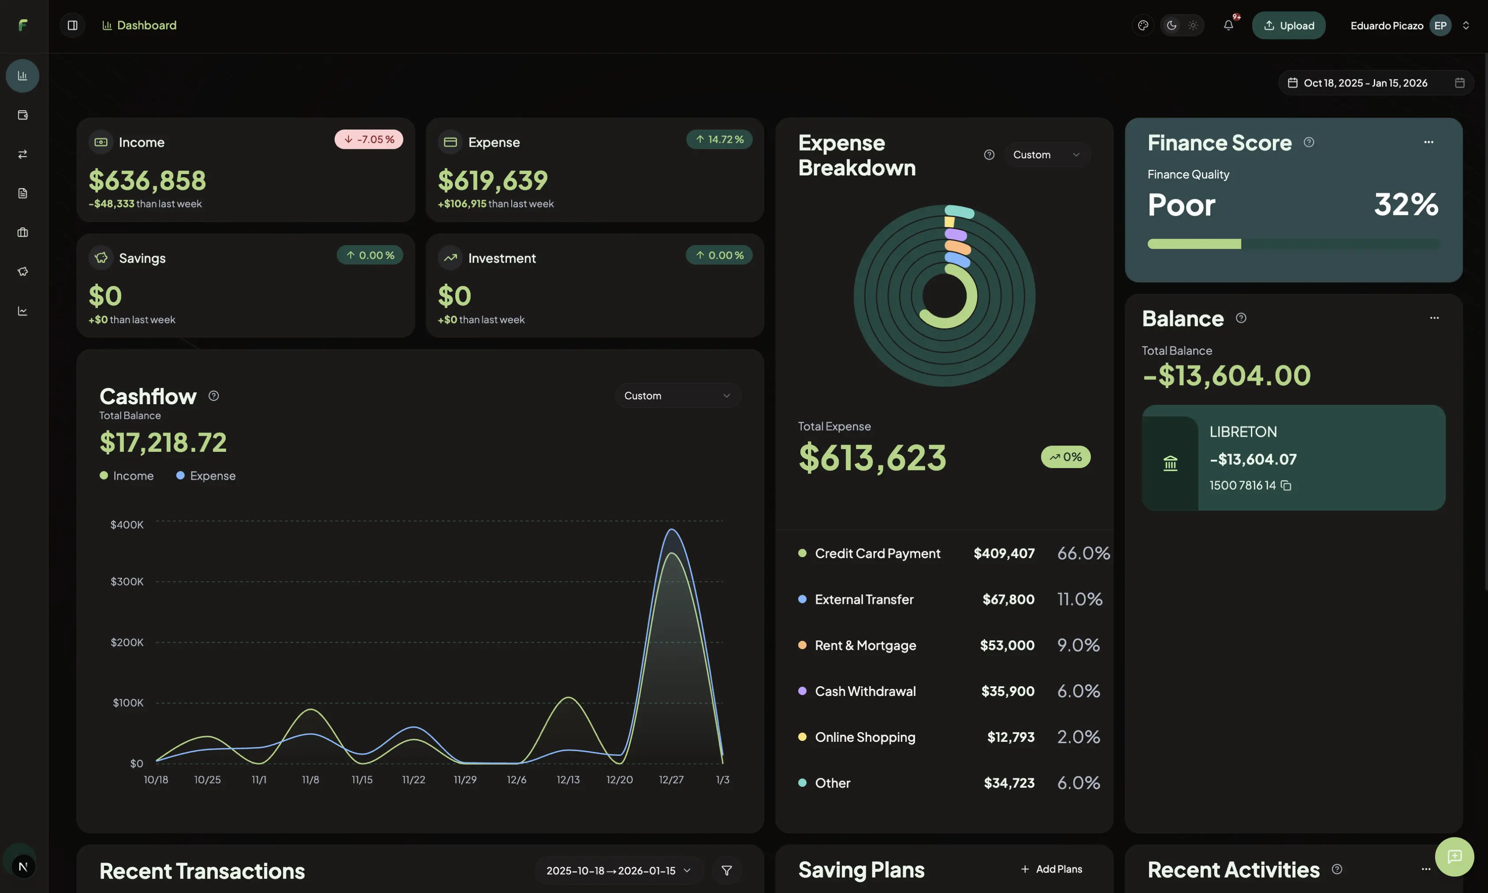Screen dimensions: 1488x893
Task: Toggle the sidebar panel icon
Action: click(72, 25)
